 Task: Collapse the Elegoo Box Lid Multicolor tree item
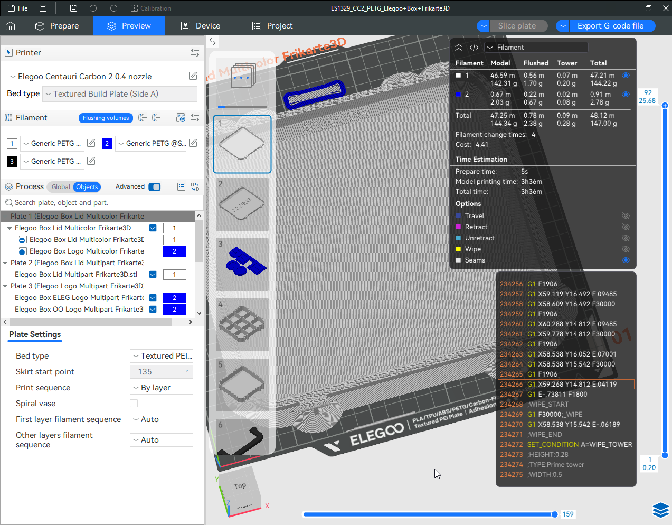9,228
